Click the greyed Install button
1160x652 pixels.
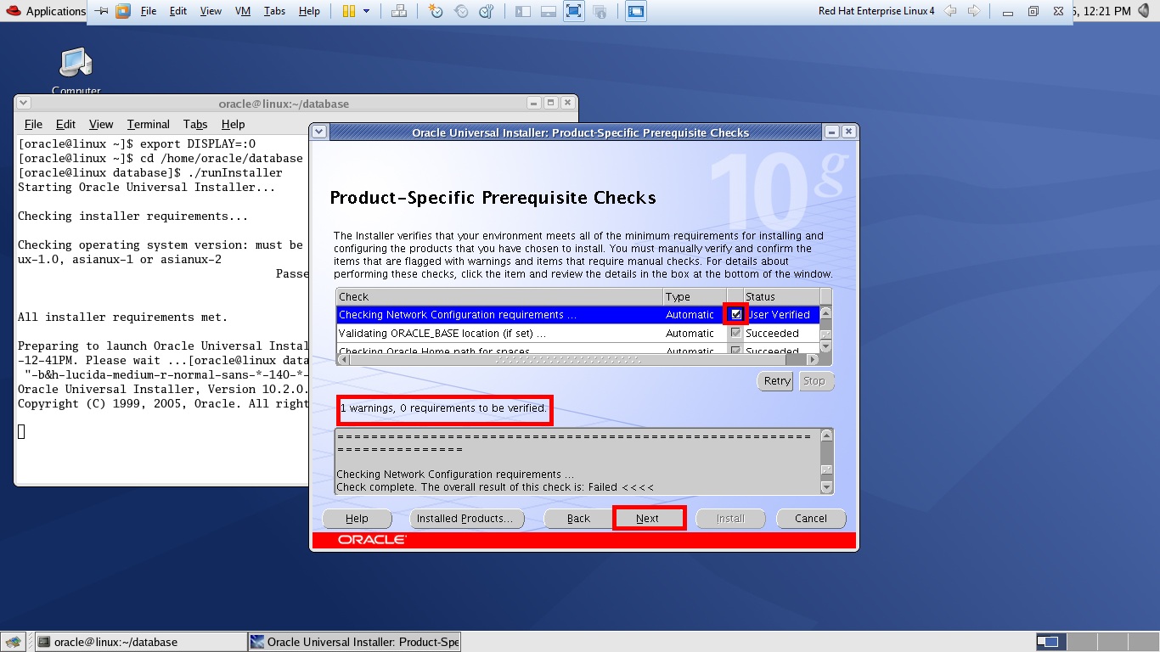tap(730, 518)
